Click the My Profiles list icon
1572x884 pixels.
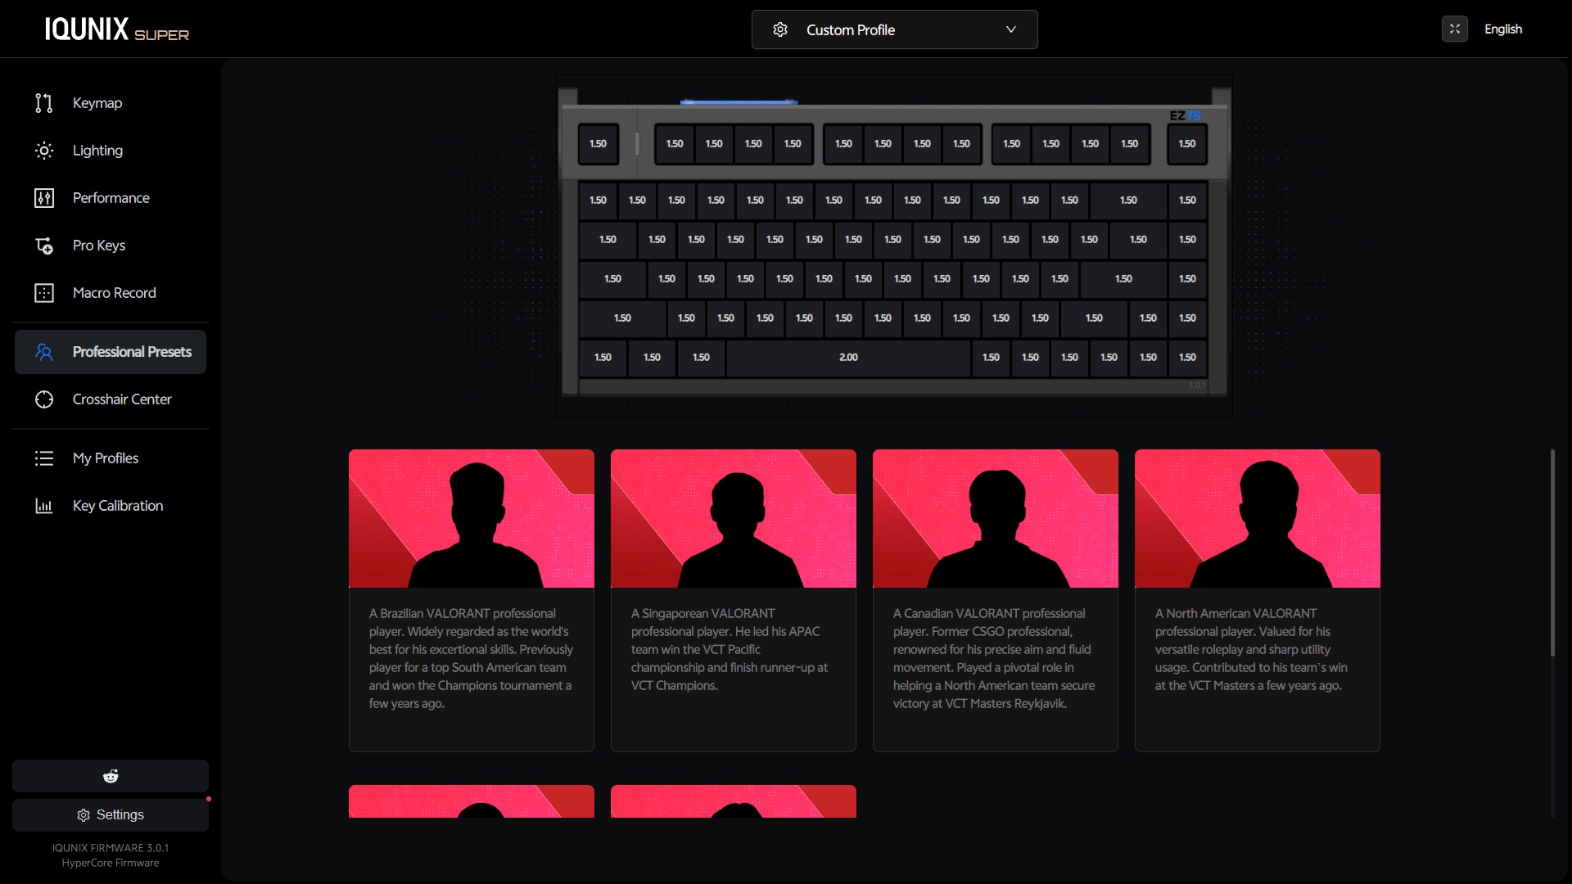44,458
